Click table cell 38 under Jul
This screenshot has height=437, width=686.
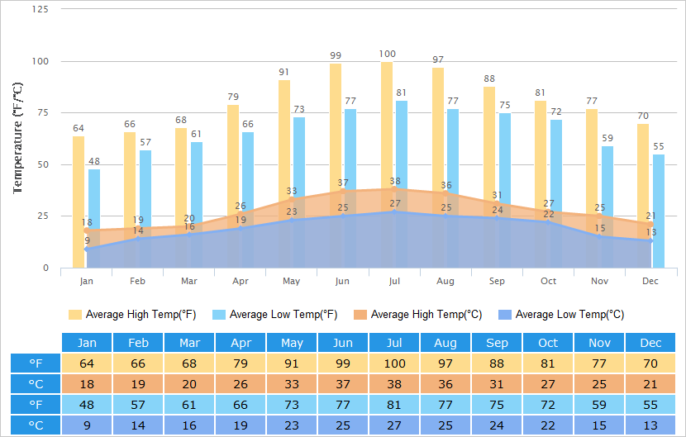[394, 383]
